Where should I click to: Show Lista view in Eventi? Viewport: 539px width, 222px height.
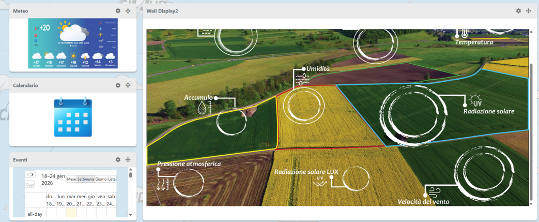coord(112,179)
